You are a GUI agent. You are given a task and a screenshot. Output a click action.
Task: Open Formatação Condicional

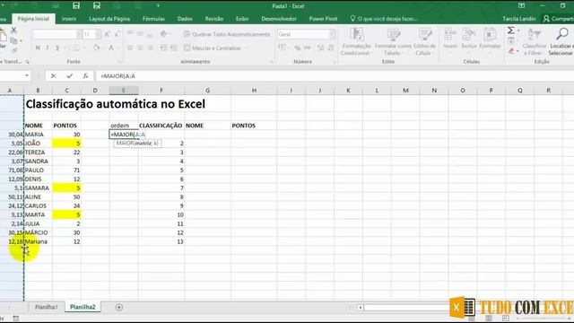356,42
